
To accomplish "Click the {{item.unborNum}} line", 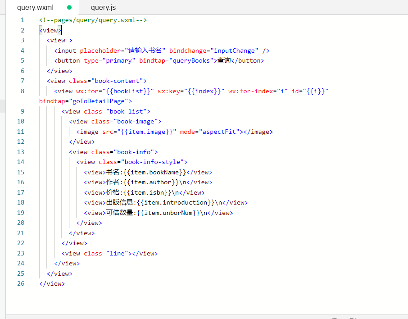I will [x=158, y=213].
